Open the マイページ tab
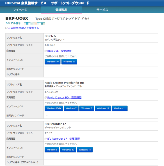The height and width of the screenshot is (166, 164). pos(20,10)
